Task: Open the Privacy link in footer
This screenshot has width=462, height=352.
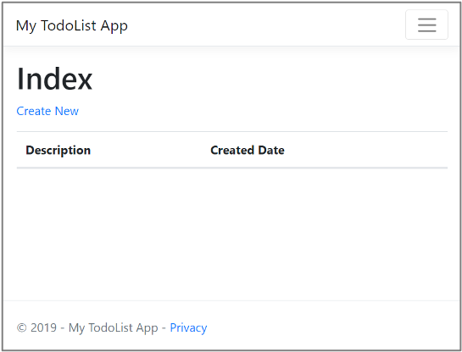Action: click(x=188, y=327)
